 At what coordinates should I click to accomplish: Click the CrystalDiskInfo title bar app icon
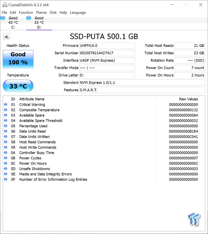(5, 5)
